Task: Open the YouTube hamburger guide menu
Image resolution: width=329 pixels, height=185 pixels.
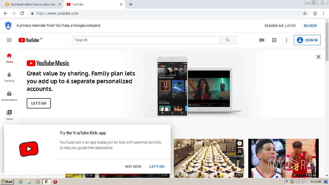Action: pyautogui.click(x=9, y=40)
